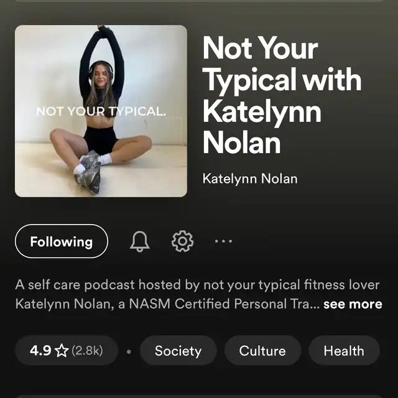Select the Culture category chip
Viewport: 398px width, 398px height.
tap(262, 351)
